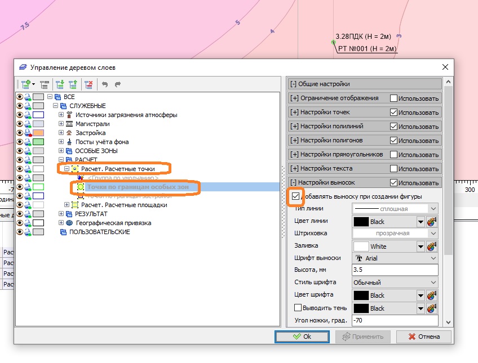Open the Стиль шрифта dropdown
Screen dimensions: 478x363
point(395,283)
